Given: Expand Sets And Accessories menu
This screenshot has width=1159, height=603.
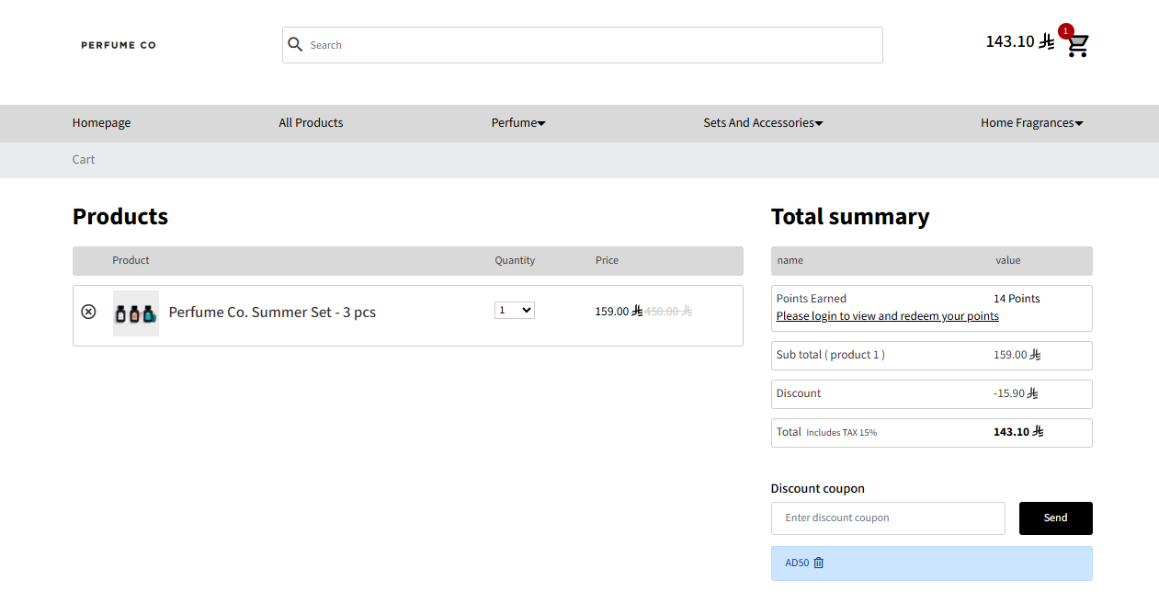Looking at the screenshot, I should (763, 123).
